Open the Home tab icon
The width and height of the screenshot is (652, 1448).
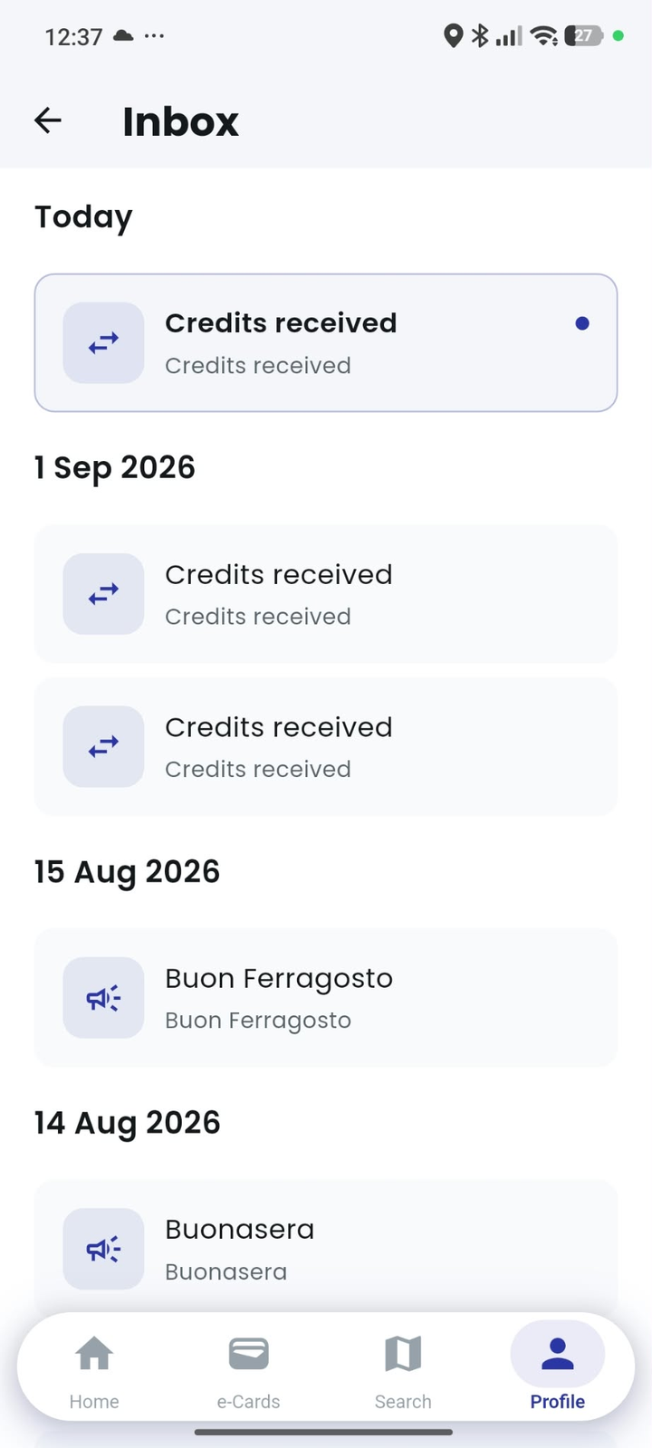94,1355
